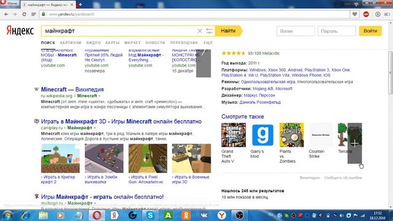Image resolution: width=393 pixels, height=221 pixels.
Task: Open the Windows Start button
Action: click(7, 215)
